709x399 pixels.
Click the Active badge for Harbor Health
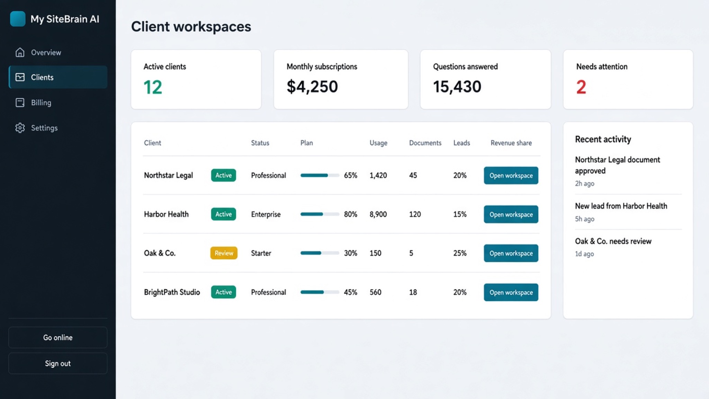click(x=224, y=214)
